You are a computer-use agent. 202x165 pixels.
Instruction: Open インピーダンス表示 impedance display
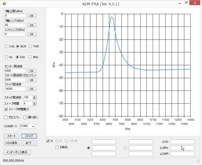click(x=17, y=152)
